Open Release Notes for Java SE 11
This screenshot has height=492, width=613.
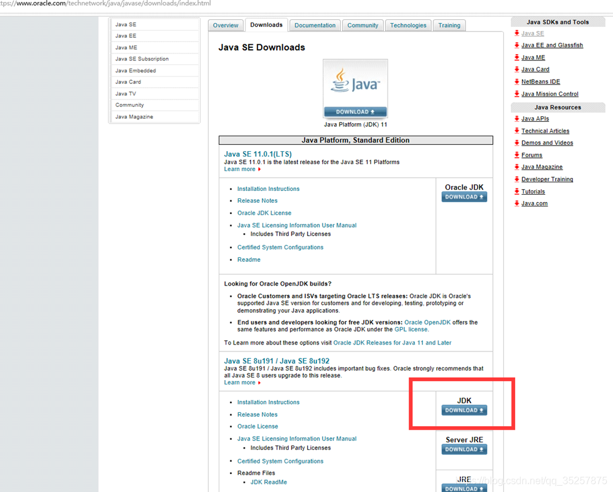(x=257, y=201)
